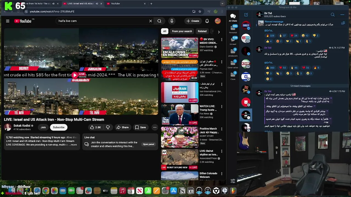351x197 pixels.
Task: Subscribe to Sokak Kedisi channel
Action: [59, 127]
